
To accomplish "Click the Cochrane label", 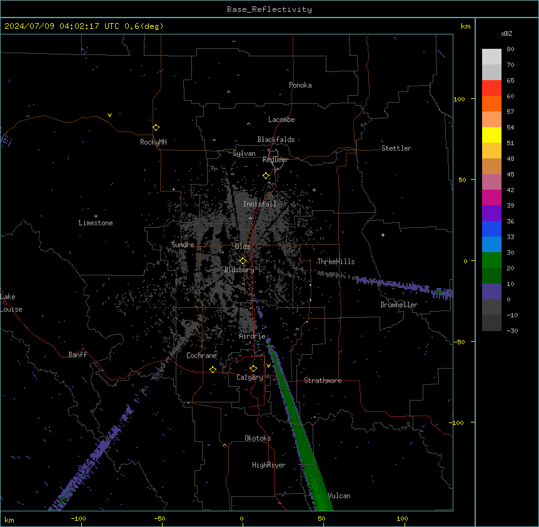I will tap(201, 356).
